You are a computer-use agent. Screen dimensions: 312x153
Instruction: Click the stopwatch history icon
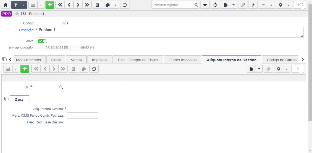pos(215,5)
